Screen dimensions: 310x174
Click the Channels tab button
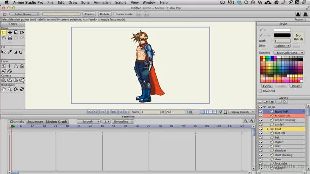tap(17, 121)
